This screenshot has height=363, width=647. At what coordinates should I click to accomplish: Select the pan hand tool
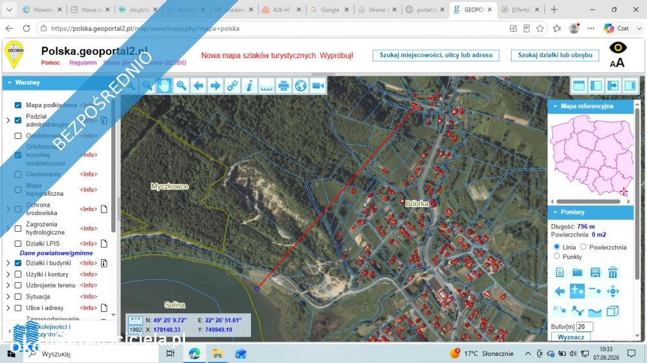click(x=164, y=86)
